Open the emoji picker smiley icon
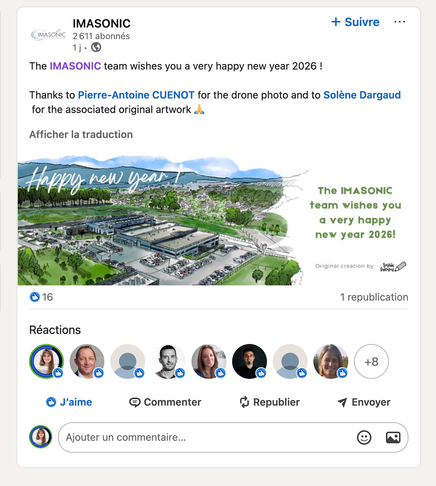 coord(364,437)
